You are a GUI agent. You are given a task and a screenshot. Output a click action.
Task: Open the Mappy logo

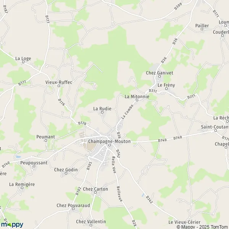[x=12, y=225]
